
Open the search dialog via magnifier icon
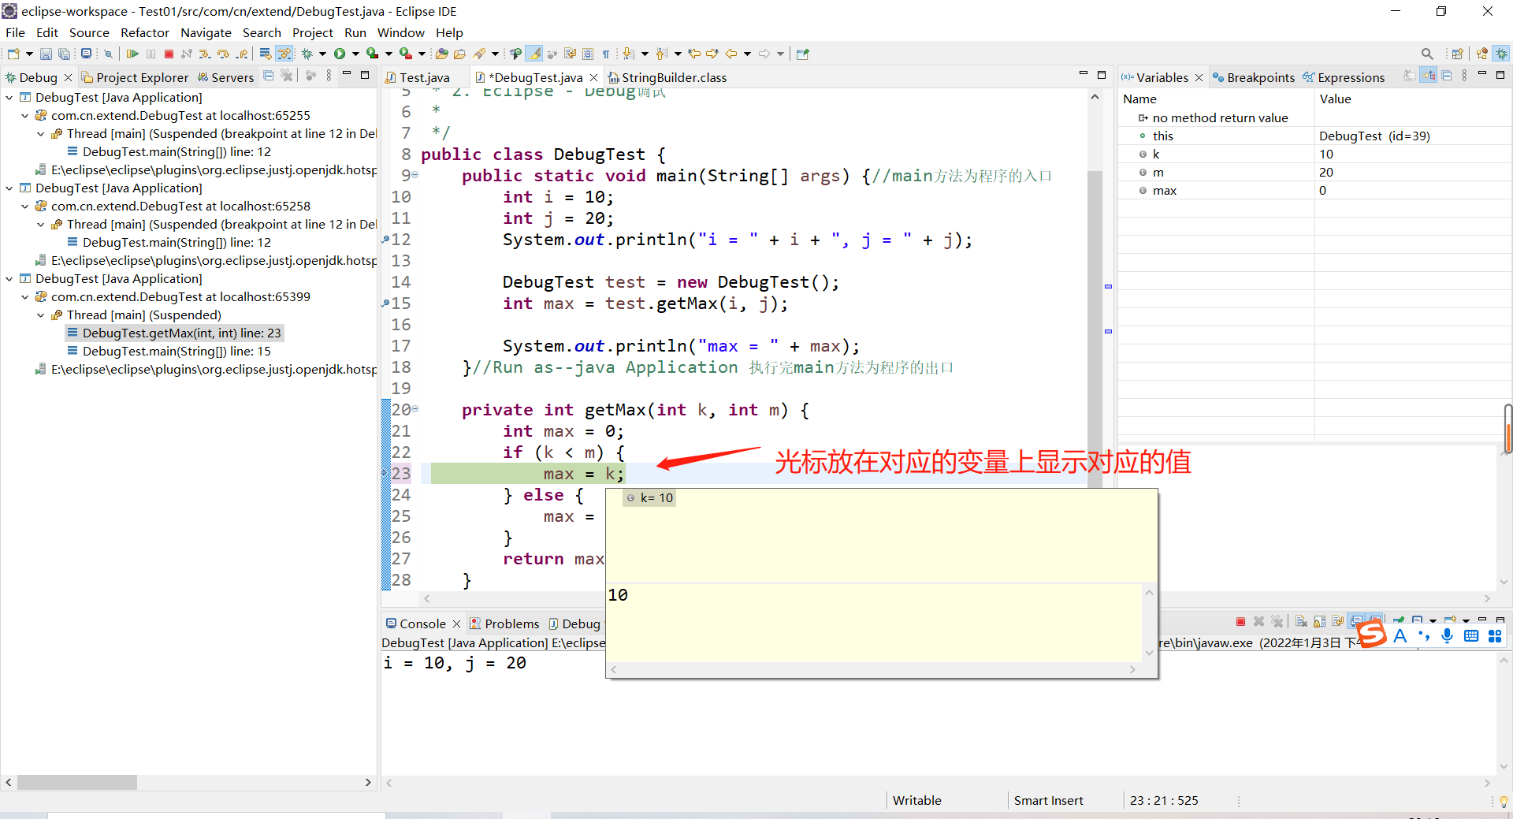tap(1427, 54)
